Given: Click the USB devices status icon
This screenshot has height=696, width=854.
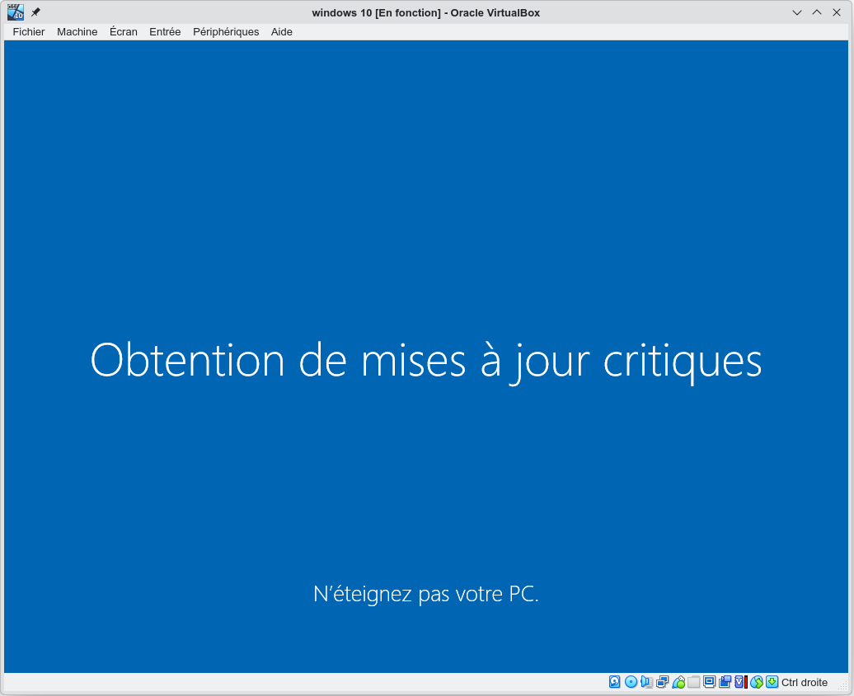Looking at the screenshot, I should (x=678, y=682).
